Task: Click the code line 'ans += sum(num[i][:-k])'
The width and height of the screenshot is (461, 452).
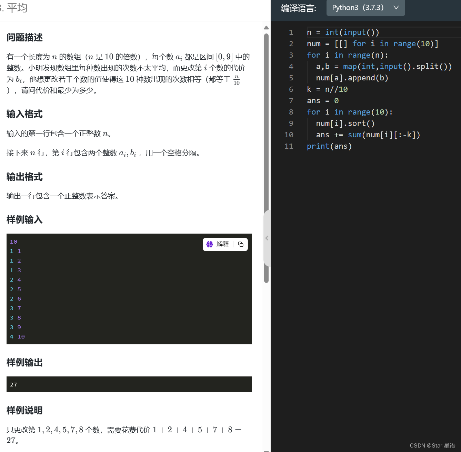Action: [368, 135]
